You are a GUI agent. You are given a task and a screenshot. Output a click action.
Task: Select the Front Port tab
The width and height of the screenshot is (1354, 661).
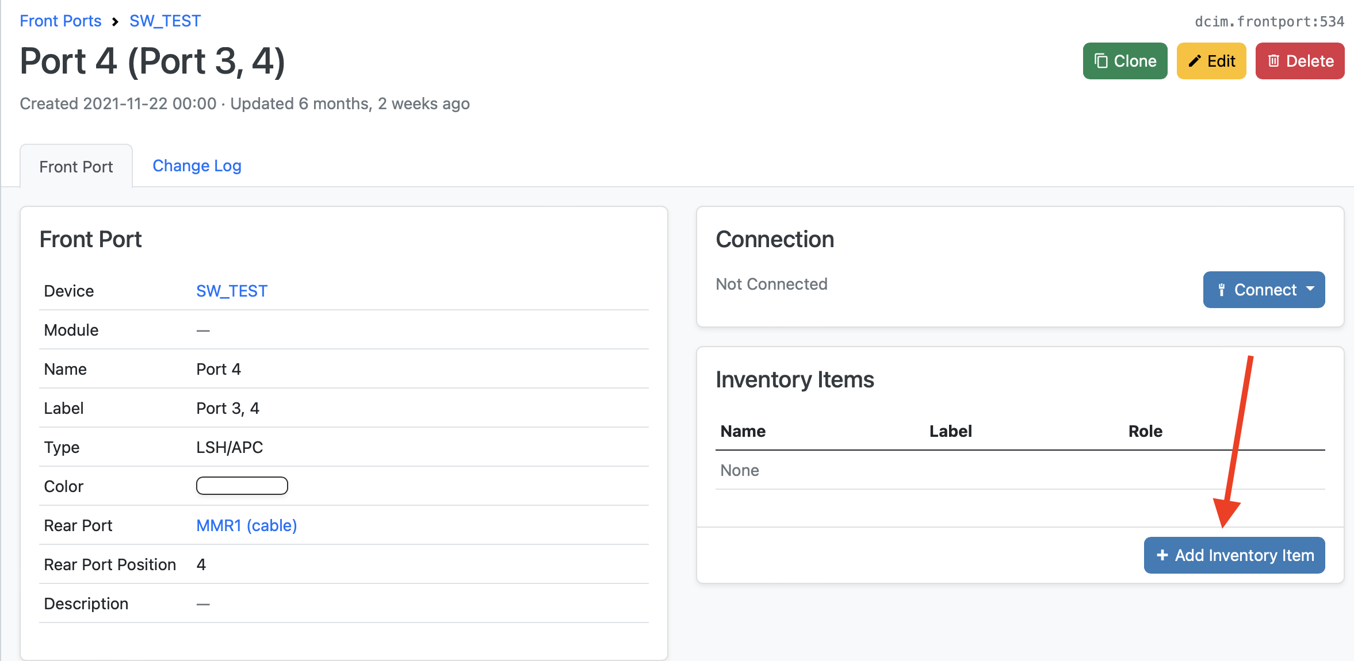click(76, 167)
